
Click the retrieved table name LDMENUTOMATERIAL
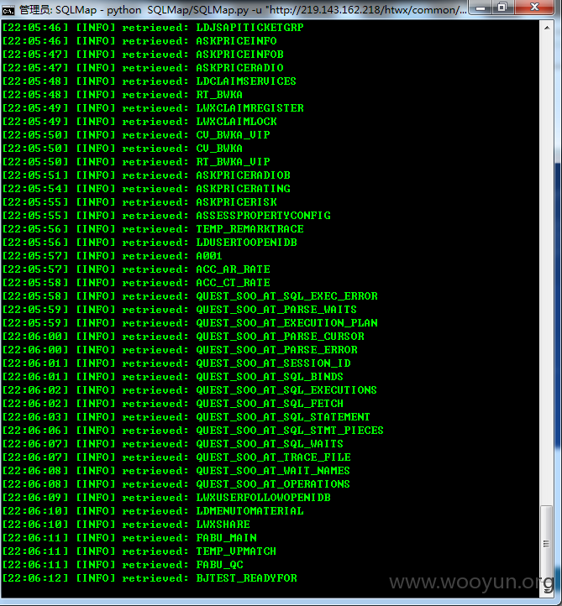point(249,511)
